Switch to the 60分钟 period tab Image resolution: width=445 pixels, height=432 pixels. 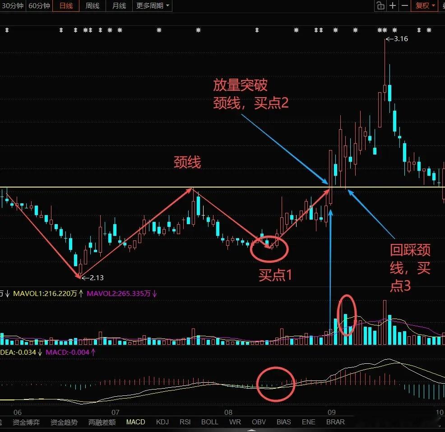[39, 6]
